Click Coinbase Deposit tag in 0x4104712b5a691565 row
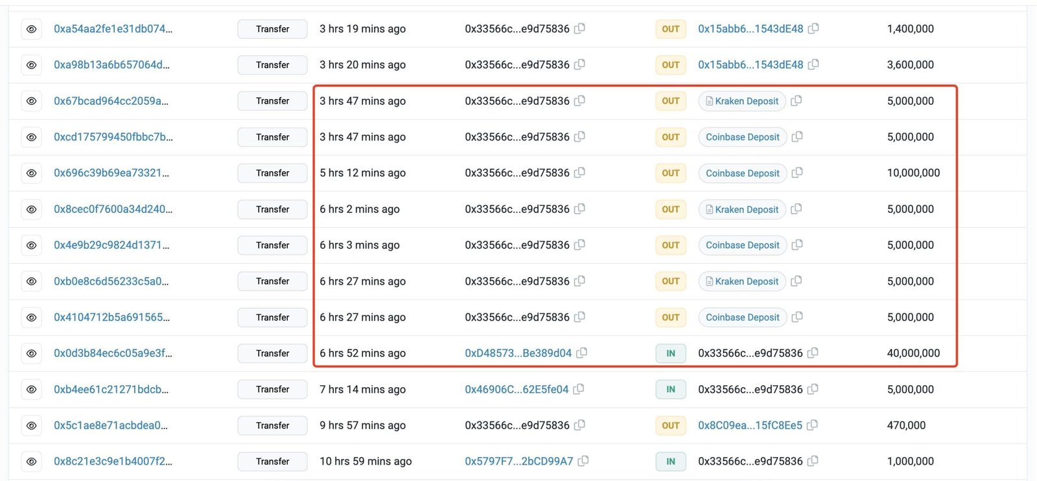Viewport: 1037px width, 481px height. (743, 317)
